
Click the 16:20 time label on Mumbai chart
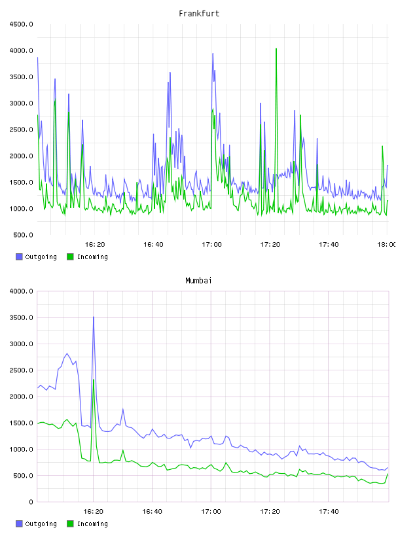pos(94,512)
